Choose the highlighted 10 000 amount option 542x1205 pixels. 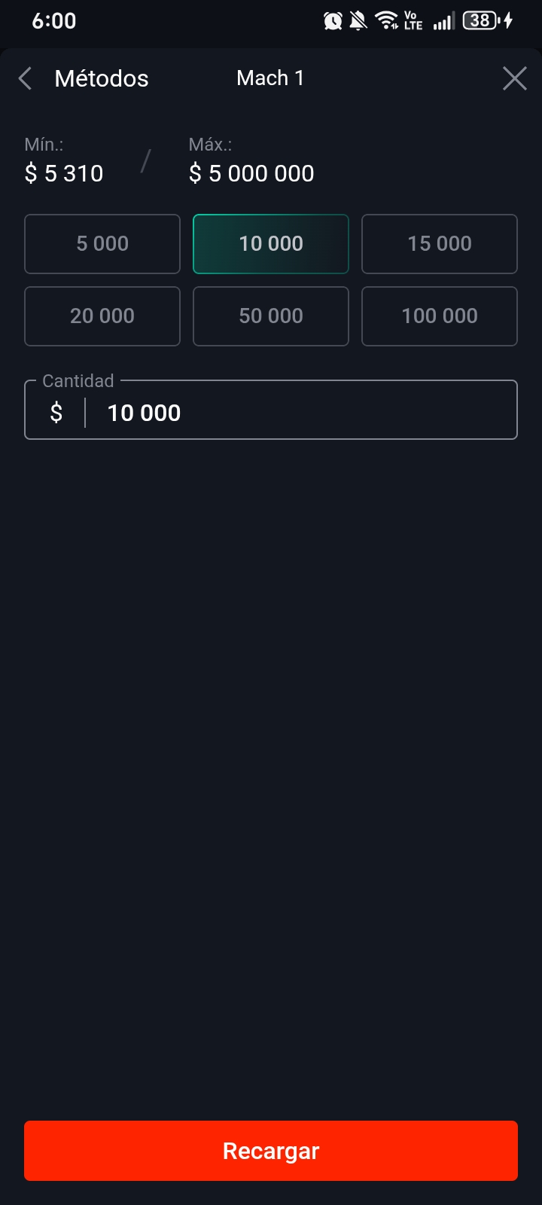[x=271, y=244]
